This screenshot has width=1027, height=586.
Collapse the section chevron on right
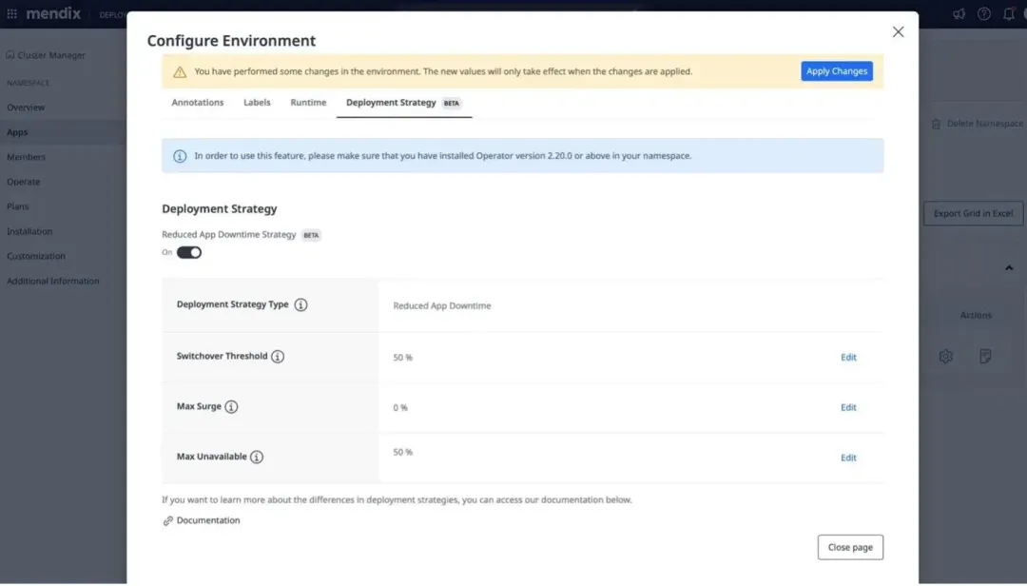(x=1009, y=268)
